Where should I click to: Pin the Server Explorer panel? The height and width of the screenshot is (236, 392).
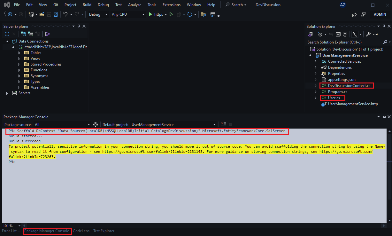79,27
